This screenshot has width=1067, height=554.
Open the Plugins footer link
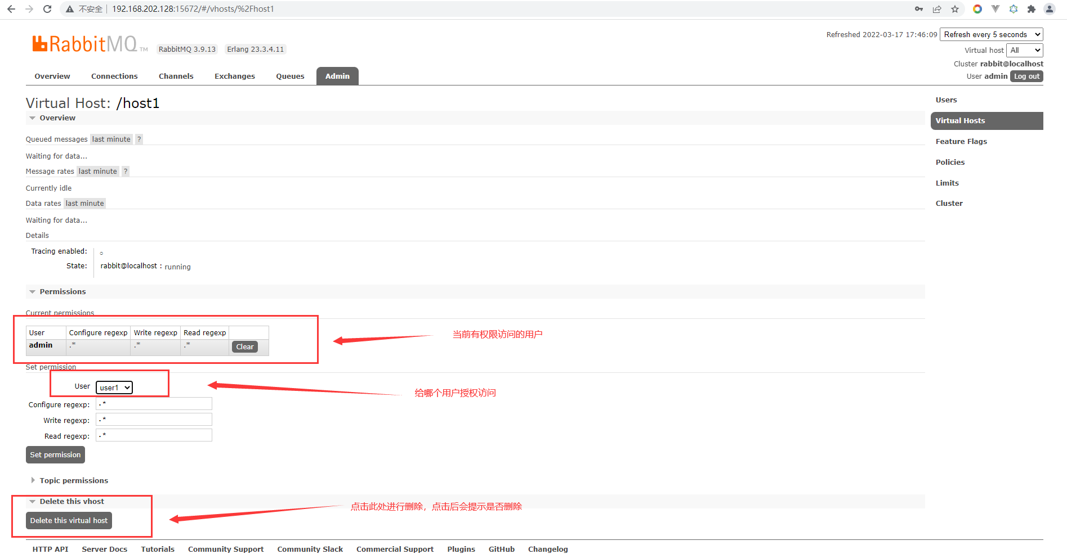point(461,550)
